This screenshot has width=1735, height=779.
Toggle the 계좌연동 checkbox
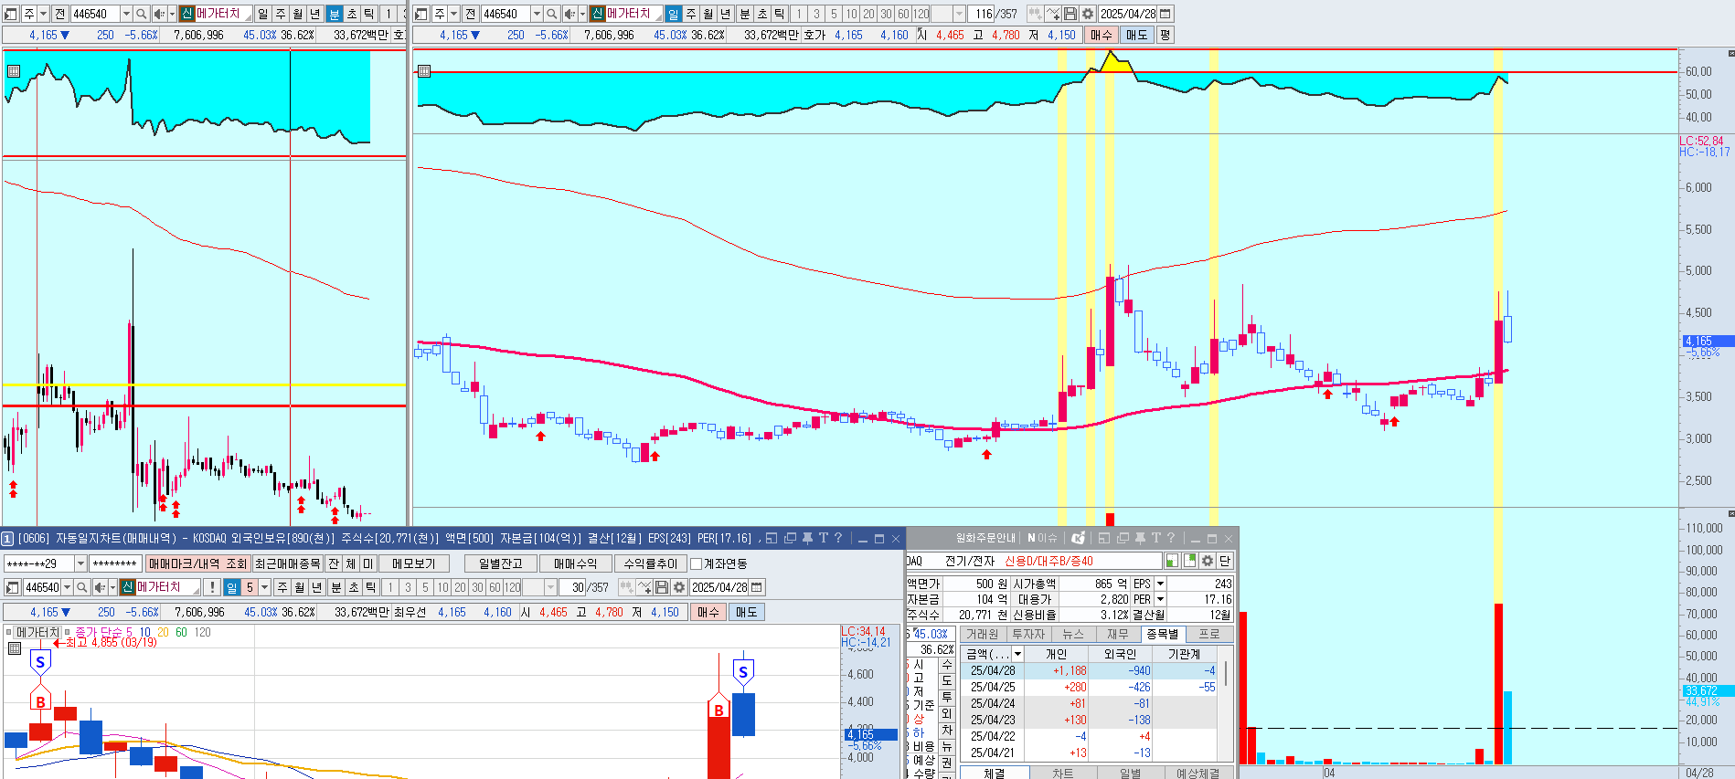click(x=696, y=563)
